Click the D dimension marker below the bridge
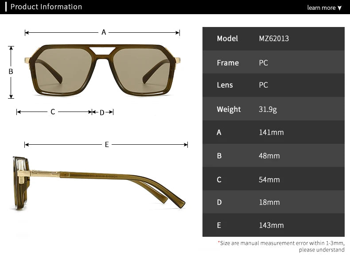This screenshot has height=266, width=350. pos(102,112)
